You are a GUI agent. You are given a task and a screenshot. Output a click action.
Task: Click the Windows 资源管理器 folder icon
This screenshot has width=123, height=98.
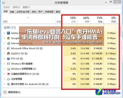point(8,69)
